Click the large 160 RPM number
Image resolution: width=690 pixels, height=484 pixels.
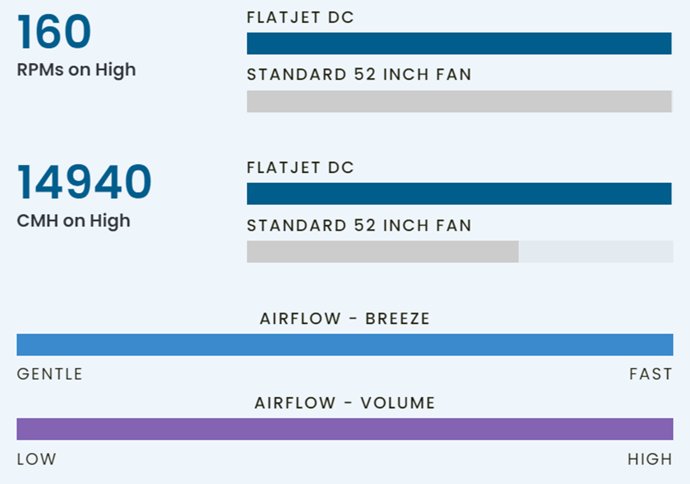click(x=54, y=32)
